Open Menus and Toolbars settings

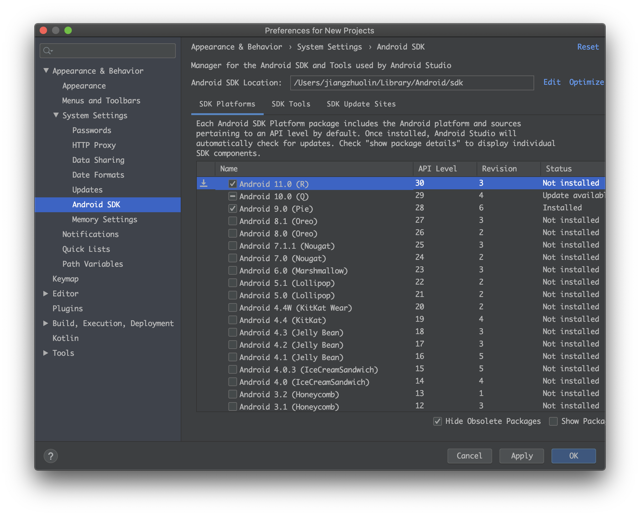[101, 101]
